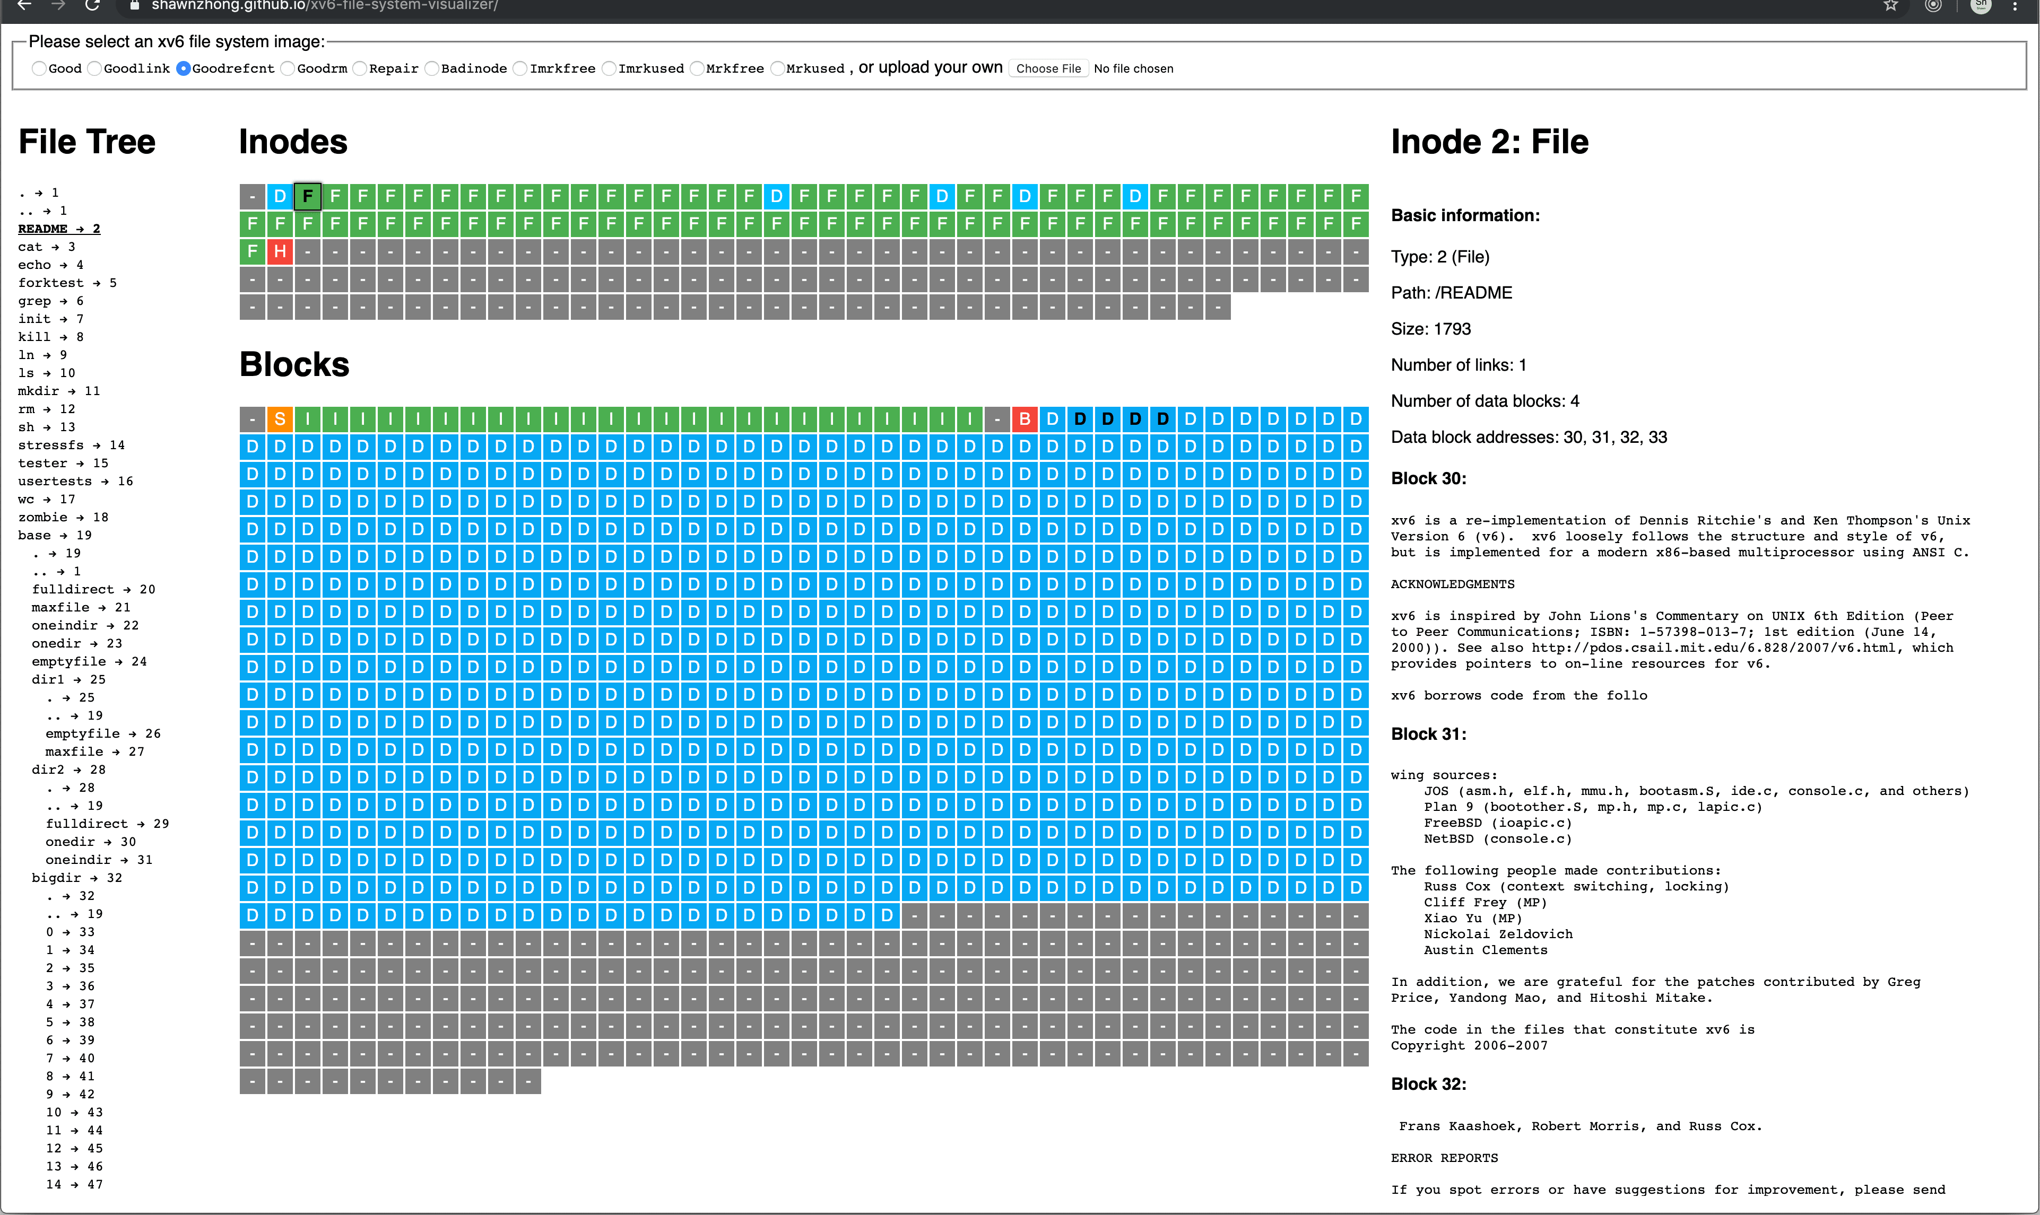
Task: Click the red H inode cell
Action: point(280,251)
